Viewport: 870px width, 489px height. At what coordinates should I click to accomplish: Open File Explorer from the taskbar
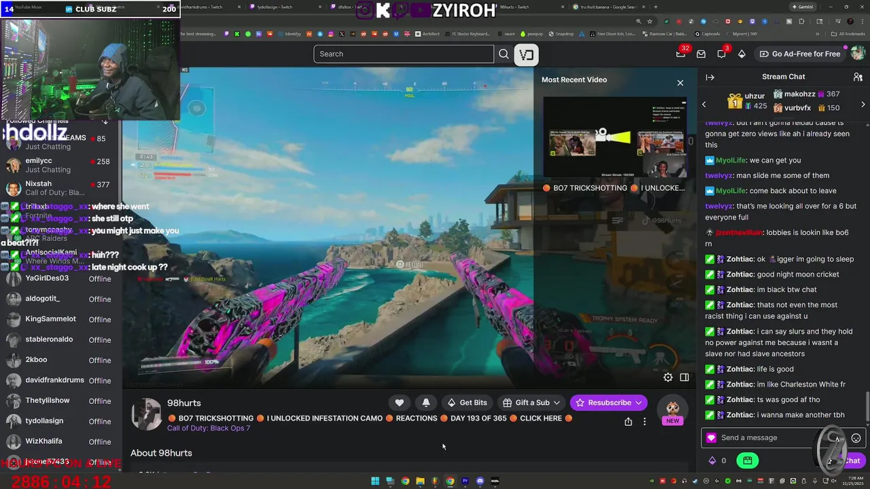tap(420, 482)
